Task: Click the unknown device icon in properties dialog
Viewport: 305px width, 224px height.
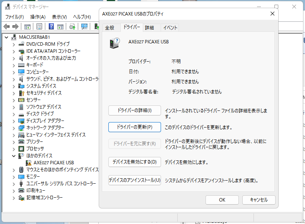Action: [x=115, y=43]
